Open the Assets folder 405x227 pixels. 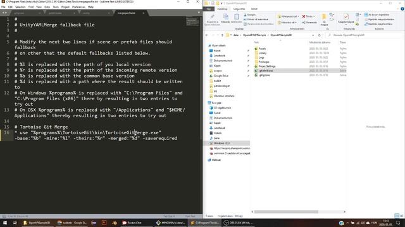coord(262,49)
